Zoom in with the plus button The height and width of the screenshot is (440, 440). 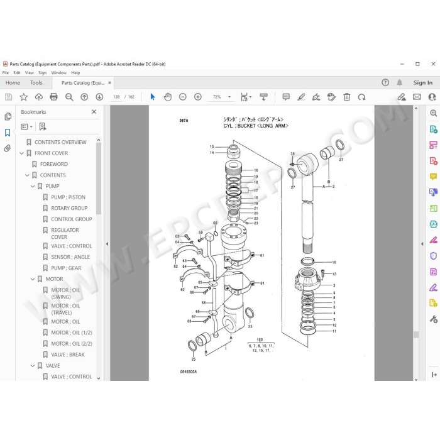coord(198,97)
